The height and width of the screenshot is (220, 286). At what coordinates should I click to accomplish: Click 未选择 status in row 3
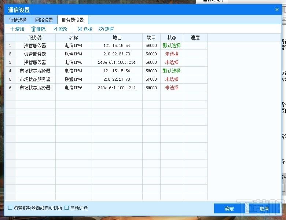[172, 62]
